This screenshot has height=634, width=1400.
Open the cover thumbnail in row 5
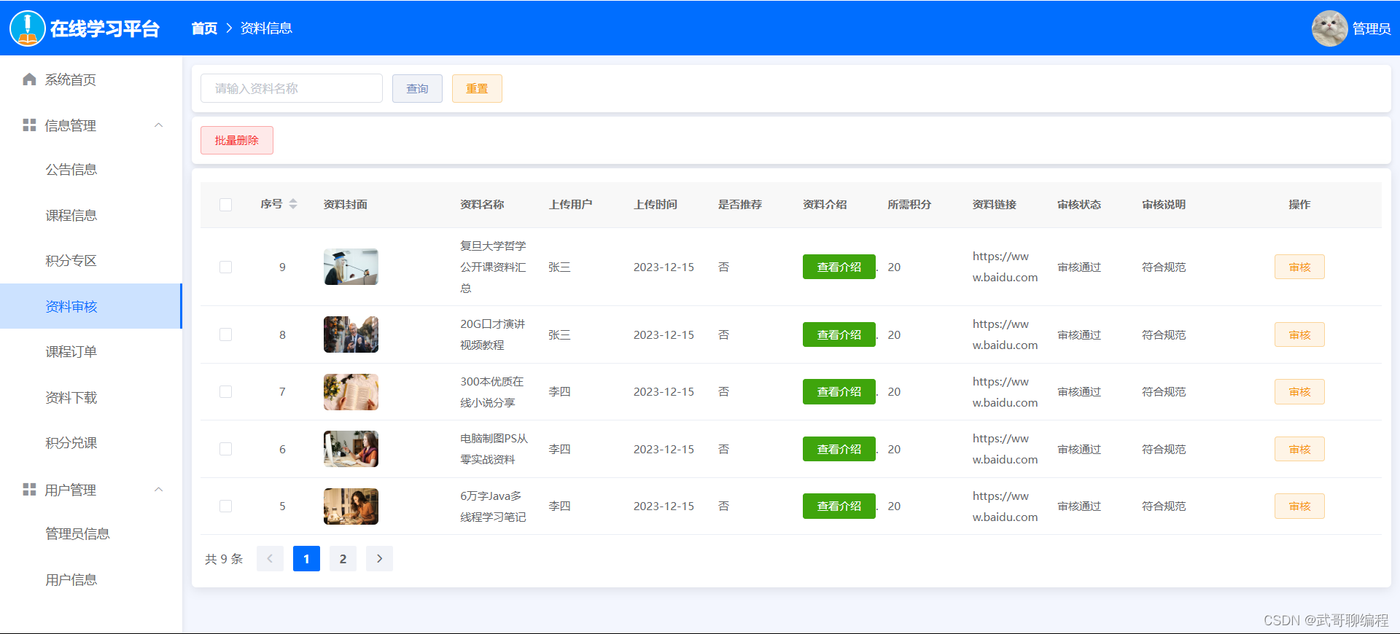pyautogui.click(x=351, y=506)
